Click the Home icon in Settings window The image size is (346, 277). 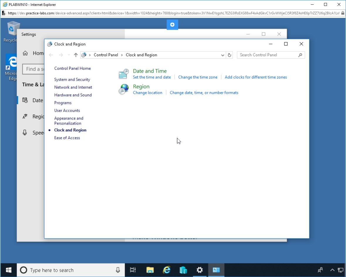[x=25, y=53]
